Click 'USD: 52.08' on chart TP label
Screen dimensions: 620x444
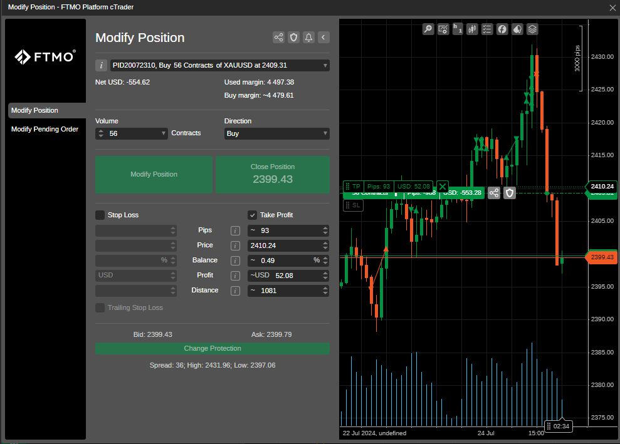pos(414,187)
